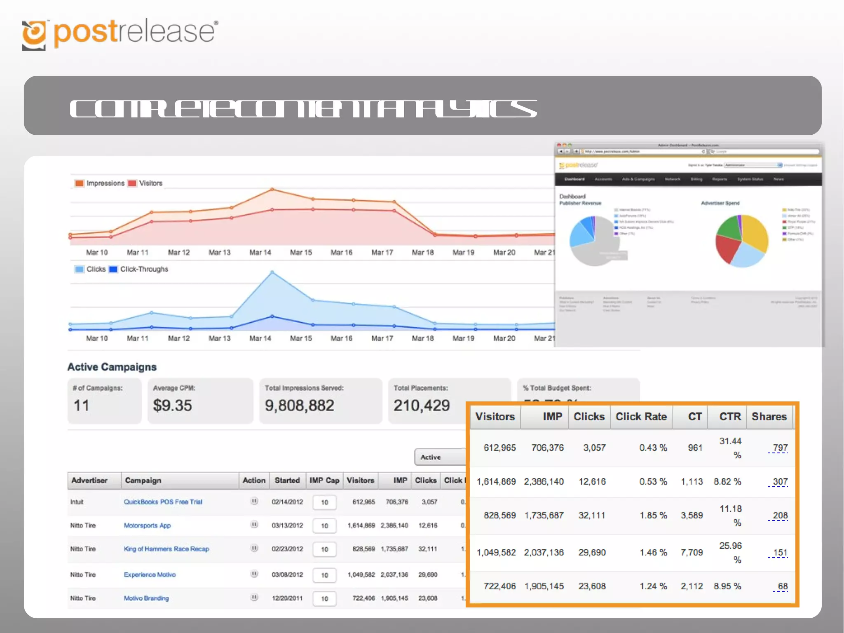Viewport: 844px width, 633px height.
Task: Sort by IMP Cap column header
Action: [324, 481]
